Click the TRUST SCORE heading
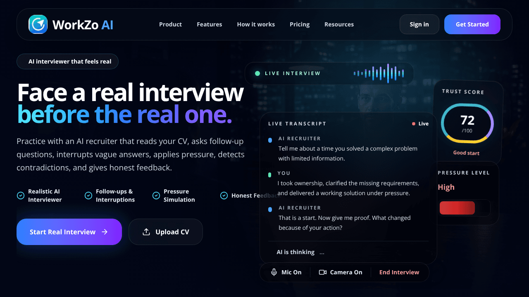 pos(463,92)
